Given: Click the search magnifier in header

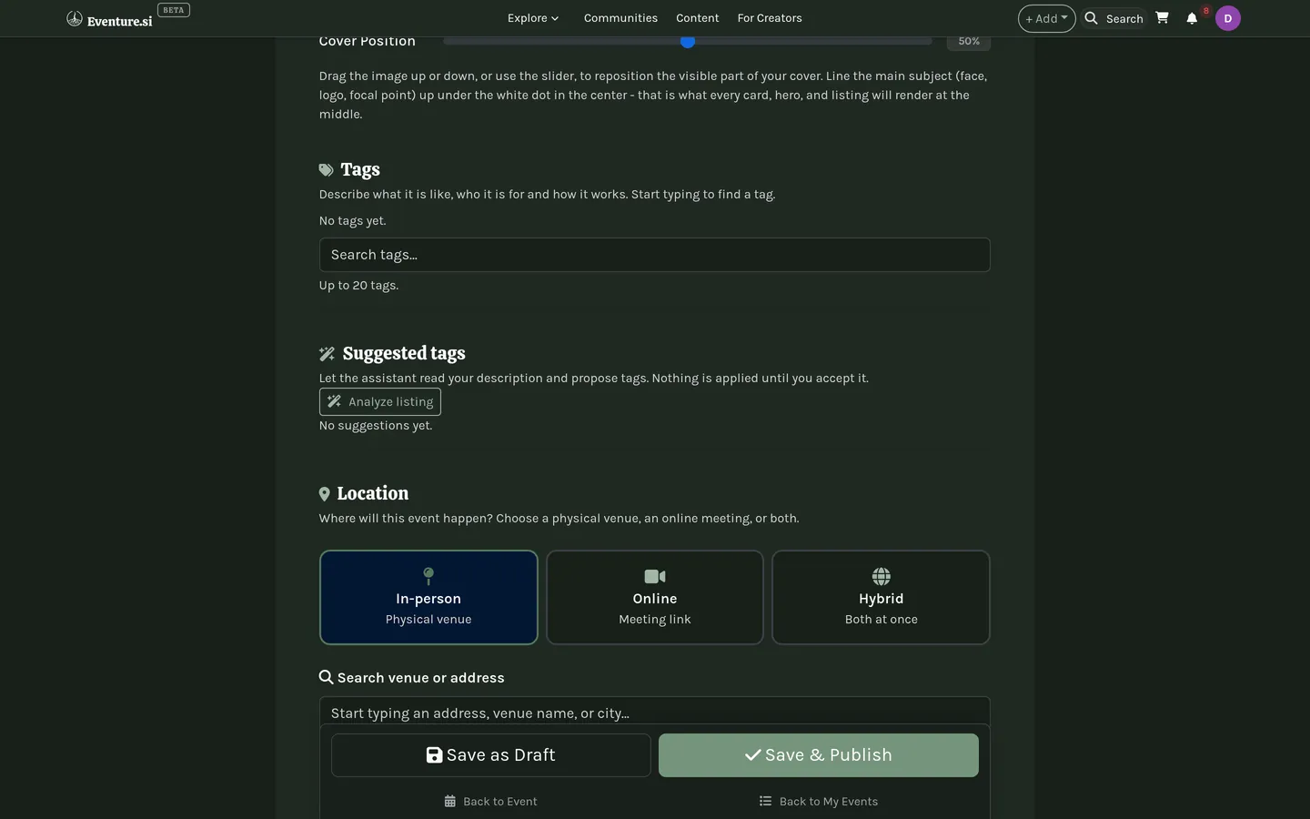Looking at the screenshot, I should 1091,18.
